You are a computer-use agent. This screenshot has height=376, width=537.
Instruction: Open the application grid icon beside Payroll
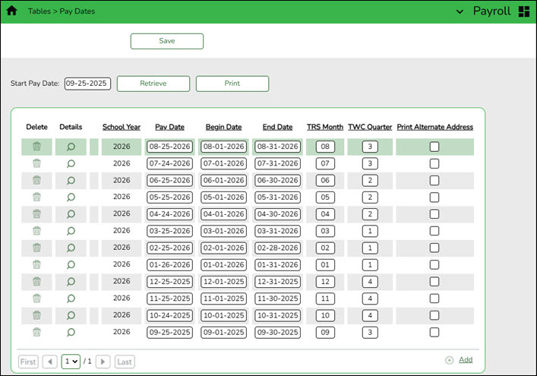click(x=523, y=11)
